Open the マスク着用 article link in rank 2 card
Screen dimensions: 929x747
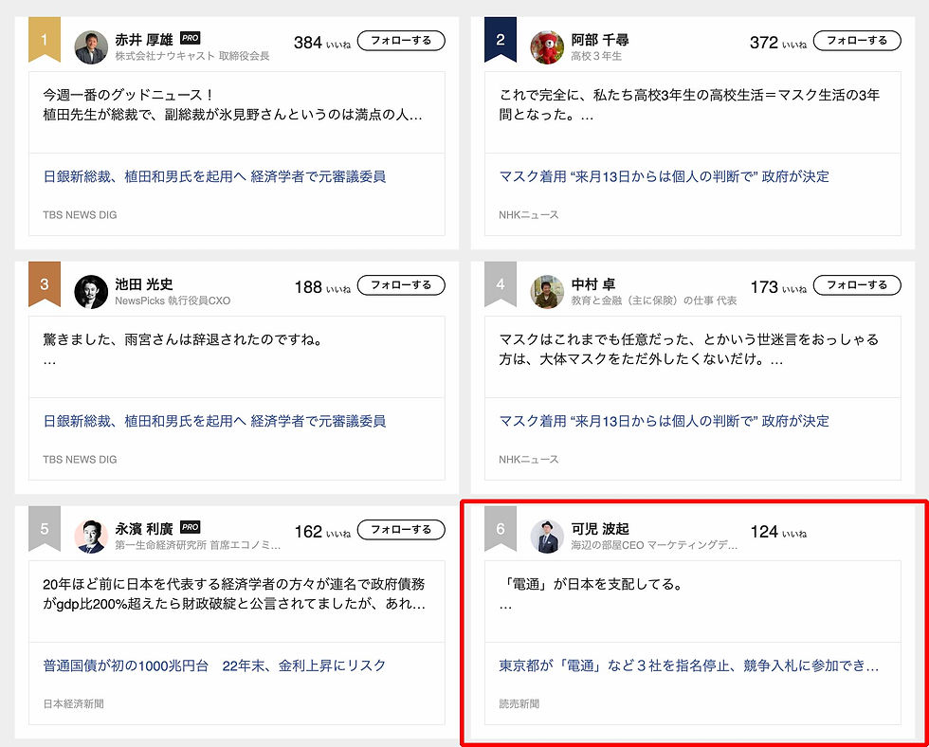[665, 176]
